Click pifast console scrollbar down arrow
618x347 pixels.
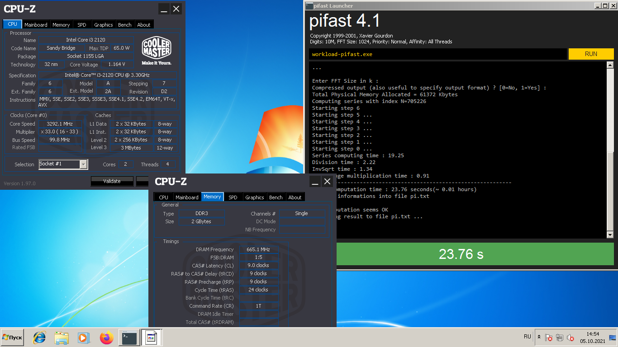609,235
